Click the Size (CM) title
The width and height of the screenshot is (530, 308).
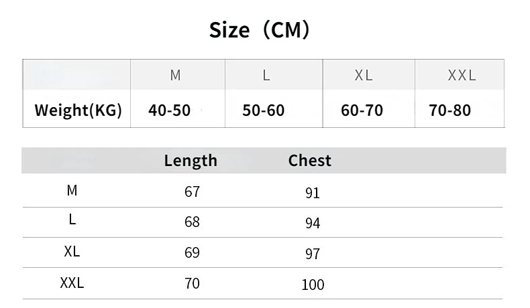point(259,30)
